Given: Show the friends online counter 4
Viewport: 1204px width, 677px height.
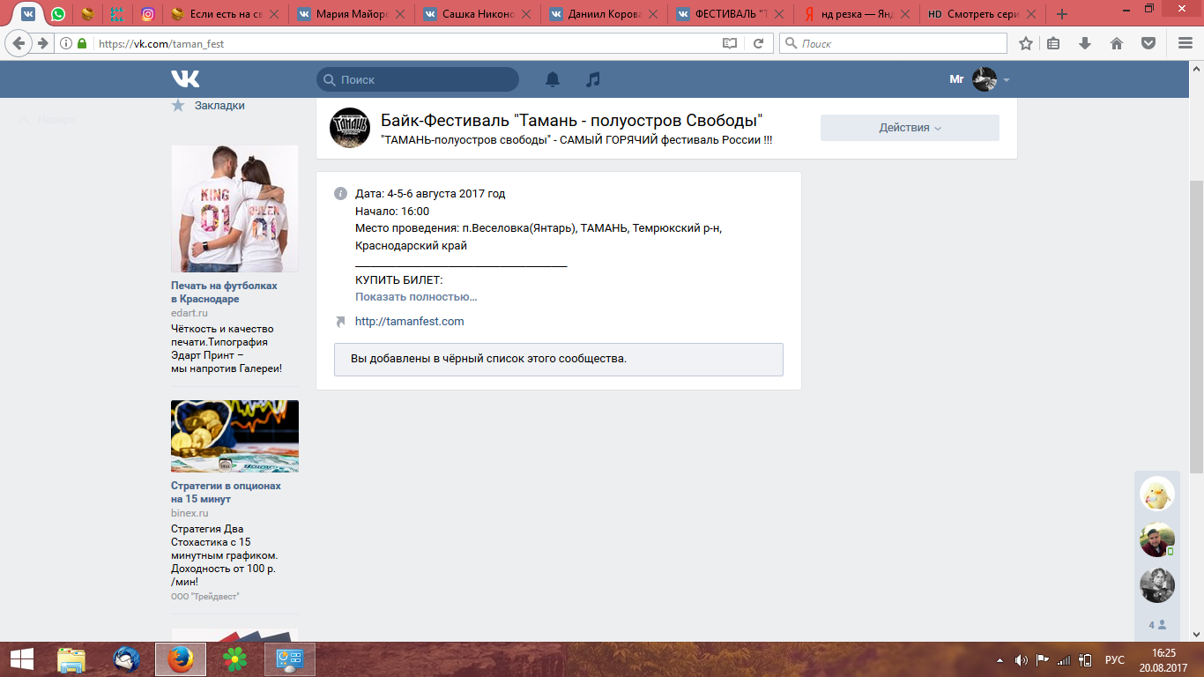Looking at the screenshot, I should click(1157, 625).
